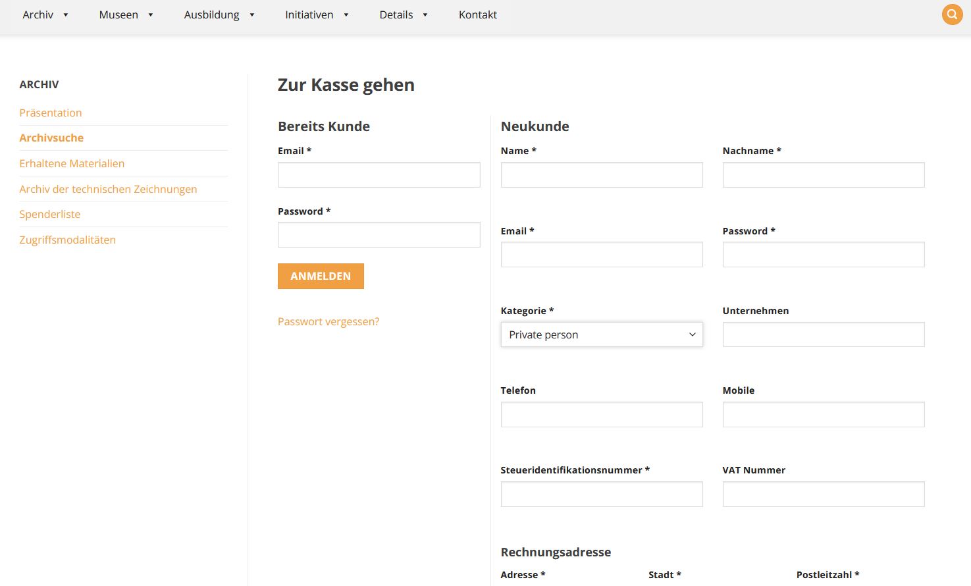The width and height of the screenshot is (971, 586).
Task: Expand the Details dropdown menu
Action: 403,14
